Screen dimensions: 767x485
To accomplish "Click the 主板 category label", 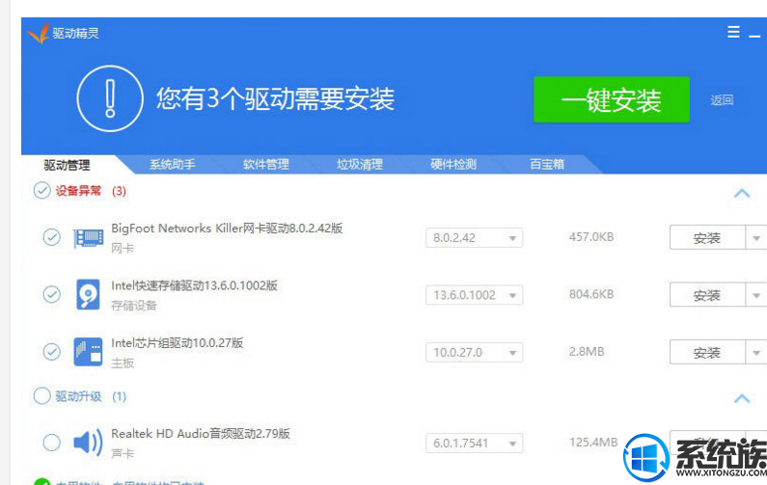I will click(x=123, y=364).
